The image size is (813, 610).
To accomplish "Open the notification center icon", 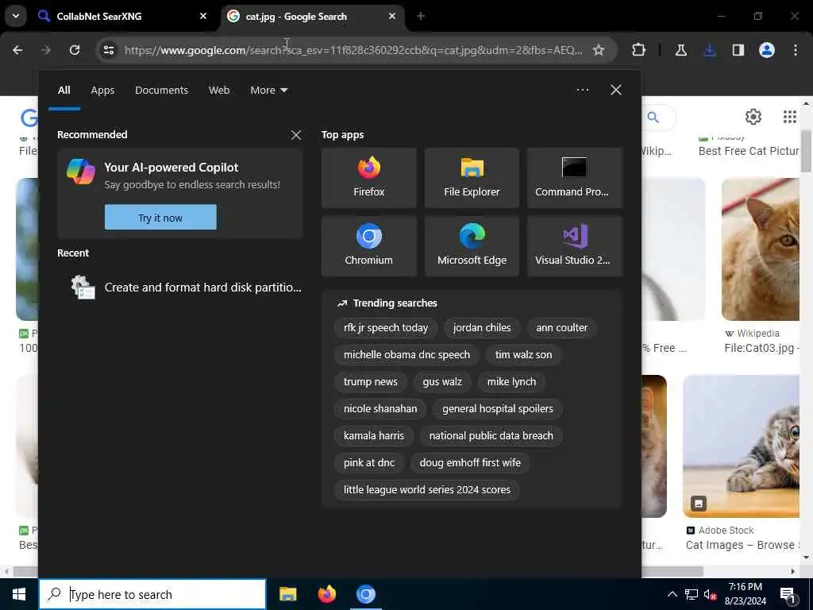I will (x=788, y=595).
